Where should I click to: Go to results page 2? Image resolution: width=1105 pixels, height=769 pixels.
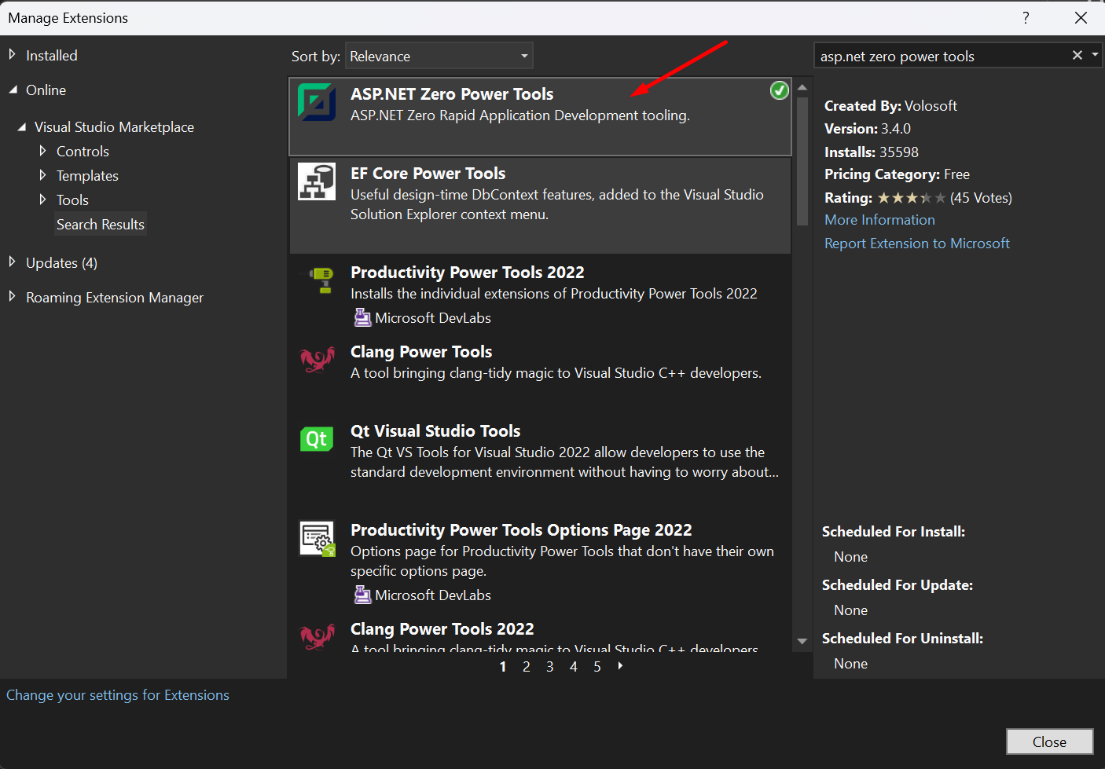pyautogui.click(x=527, y=667)
